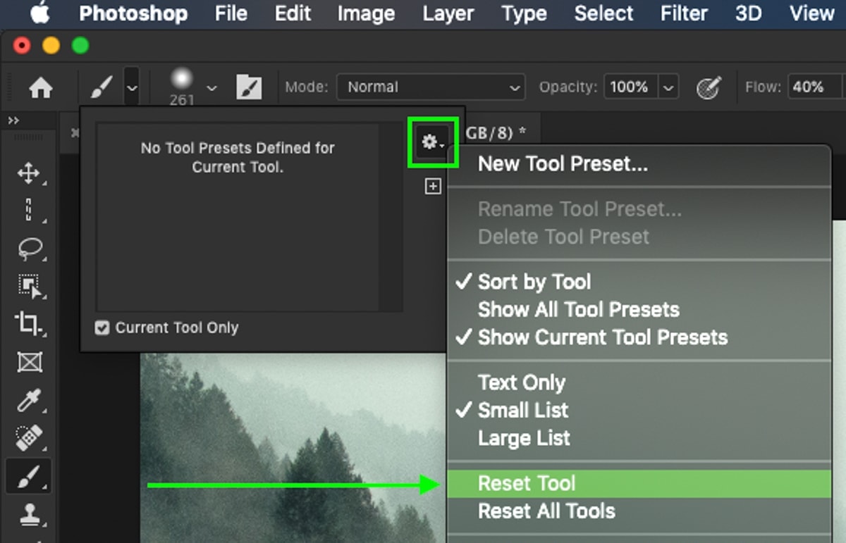The height and width of the screenshot is (543, 846).
Task: Expand the collapsed toolbar double arrows
Action: pos(13,121)
